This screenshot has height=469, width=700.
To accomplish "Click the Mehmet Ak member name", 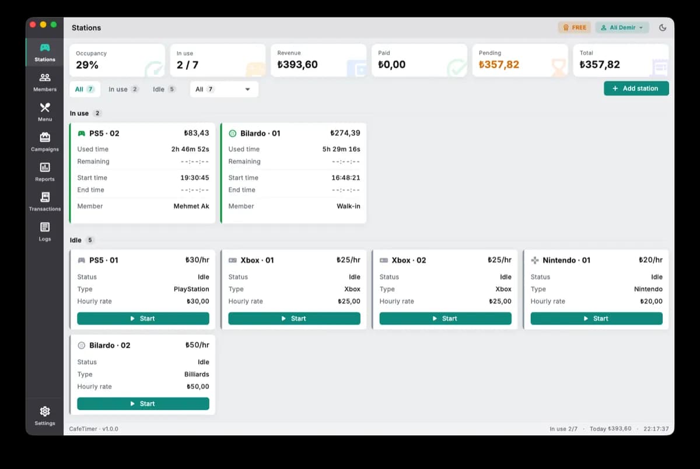I will 191,206.
